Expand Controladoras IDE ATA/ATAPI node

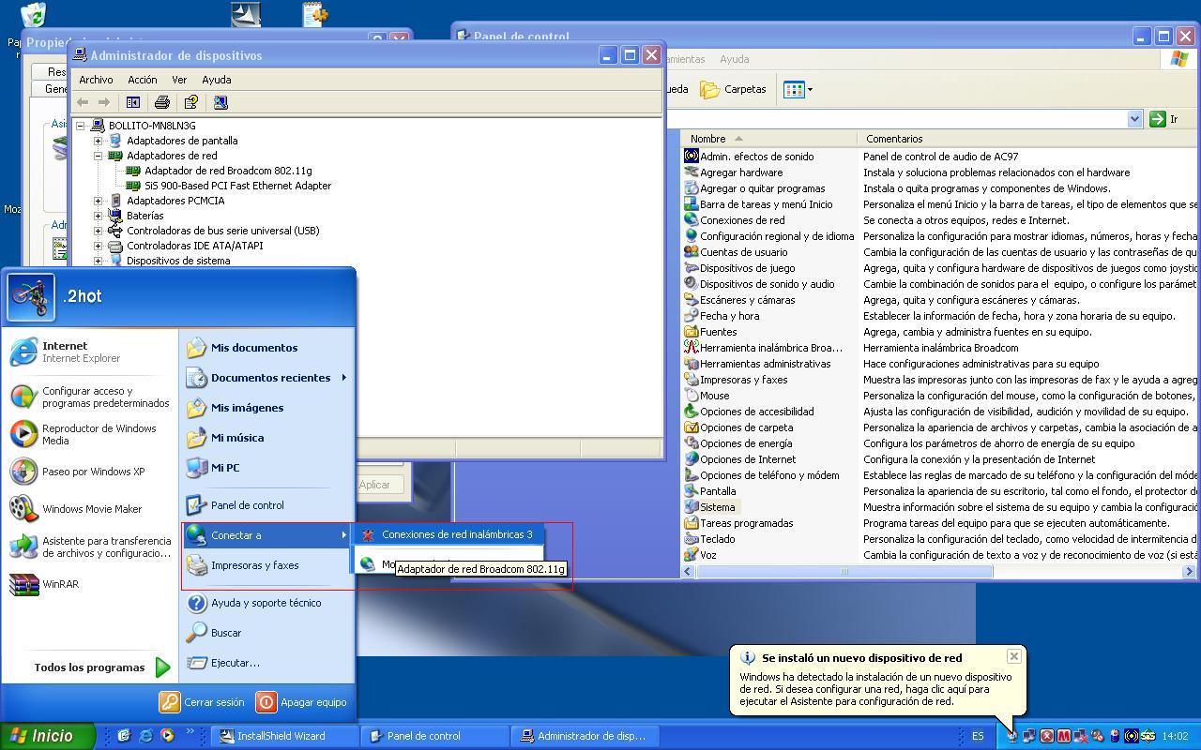(98, 246)
